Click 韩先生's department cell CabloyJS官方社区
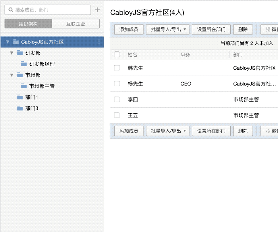This screenshot has width=278, height=232. point(255,68)
